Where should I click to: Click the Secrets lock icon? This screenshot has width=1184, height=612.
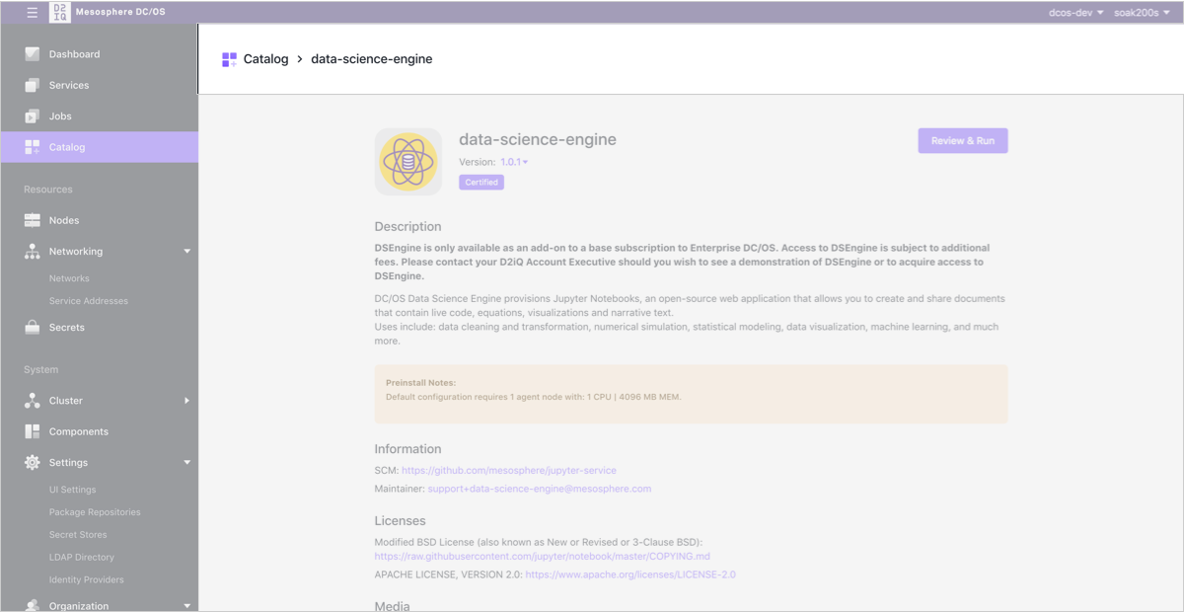coord(33,327)
